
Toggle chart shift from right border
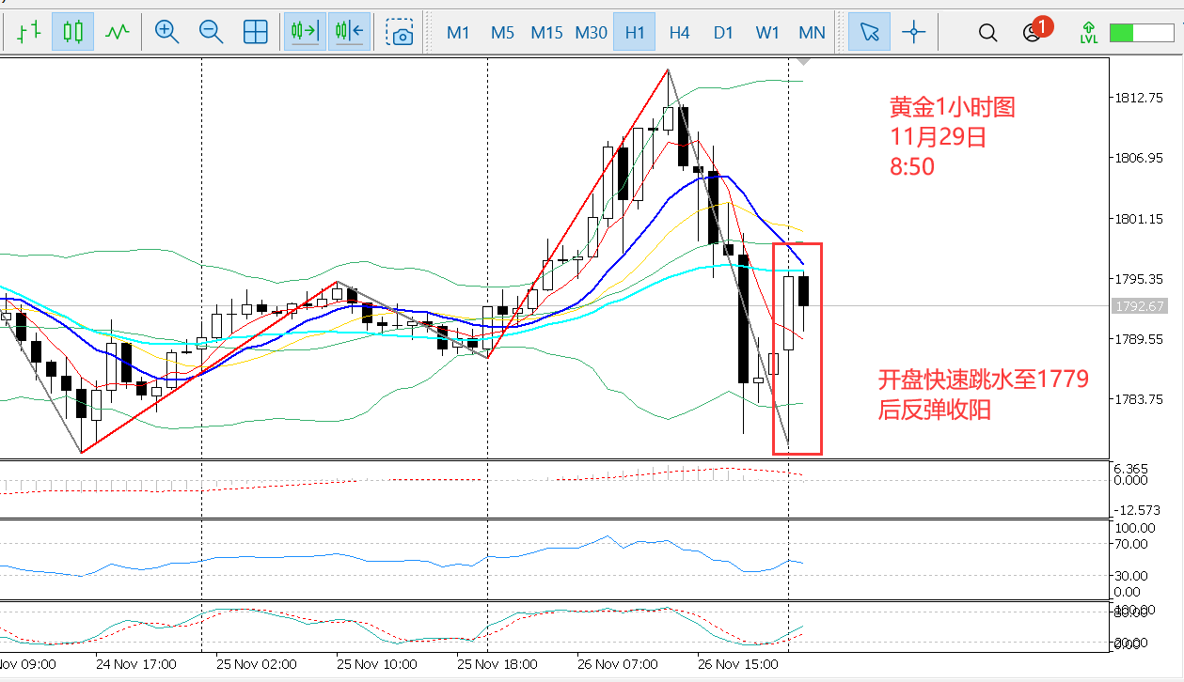[350, 31]
